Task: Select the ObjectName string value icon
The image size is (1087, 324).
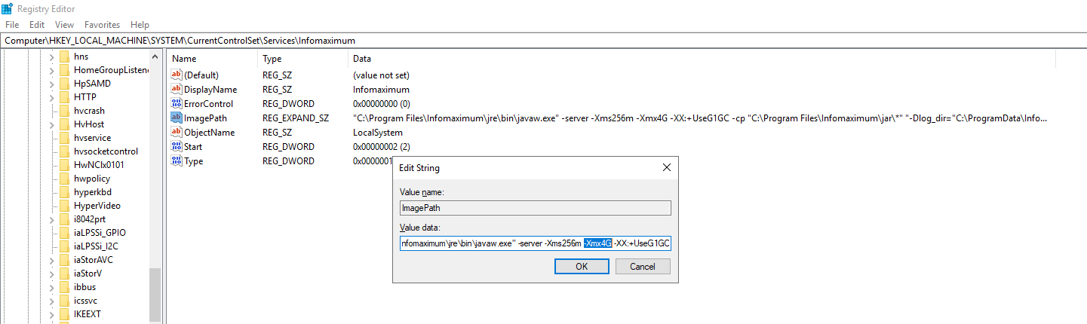Action: click(177, 133)
